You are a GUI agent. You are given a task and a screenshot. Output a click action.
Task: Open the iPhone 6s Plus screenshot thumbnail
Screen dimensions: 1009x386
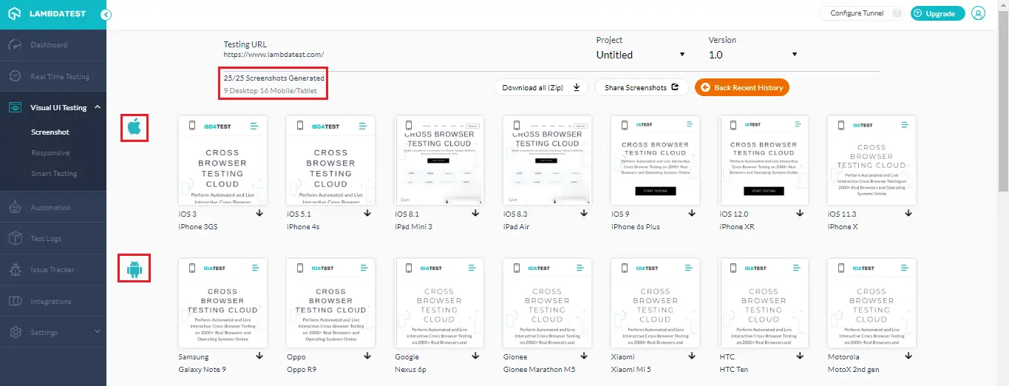coord(655,160)
